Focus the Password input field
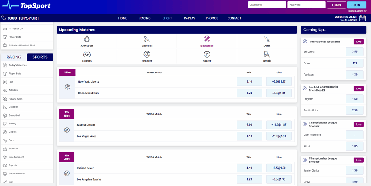This screenshot has width=371, height=186. tap(307, 5)
